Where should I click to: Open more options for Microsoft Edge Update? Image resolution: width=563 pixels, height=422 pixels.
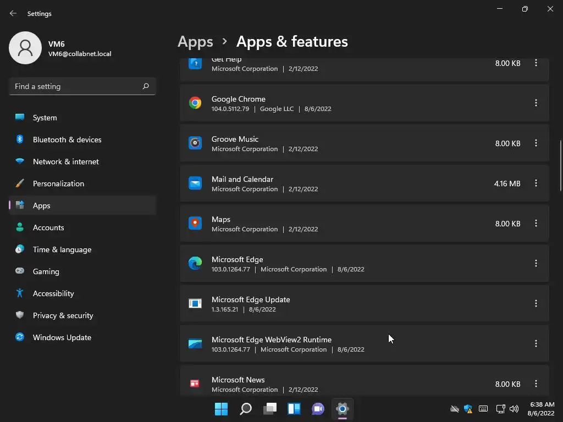click(536, 303)
